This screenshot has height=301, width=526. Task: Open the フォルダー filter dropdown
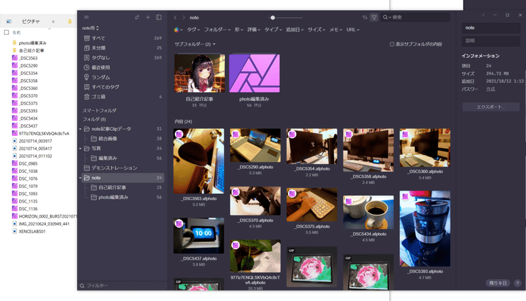pos(217,30)
